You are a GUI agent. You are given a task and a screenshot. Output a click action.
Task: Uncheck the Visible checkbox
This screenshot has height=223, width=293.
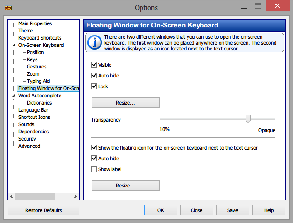(94, 65)
